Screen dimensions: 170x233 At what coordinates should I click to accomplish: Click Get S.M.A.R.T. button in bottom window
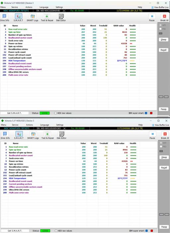(x=15, y=231)
